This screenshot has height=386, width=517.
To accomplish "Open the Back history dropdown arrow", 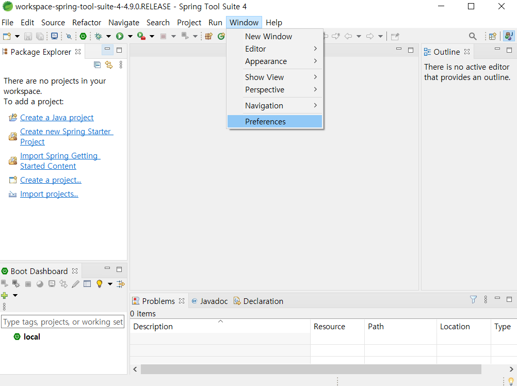I will [x=359, y=36].
